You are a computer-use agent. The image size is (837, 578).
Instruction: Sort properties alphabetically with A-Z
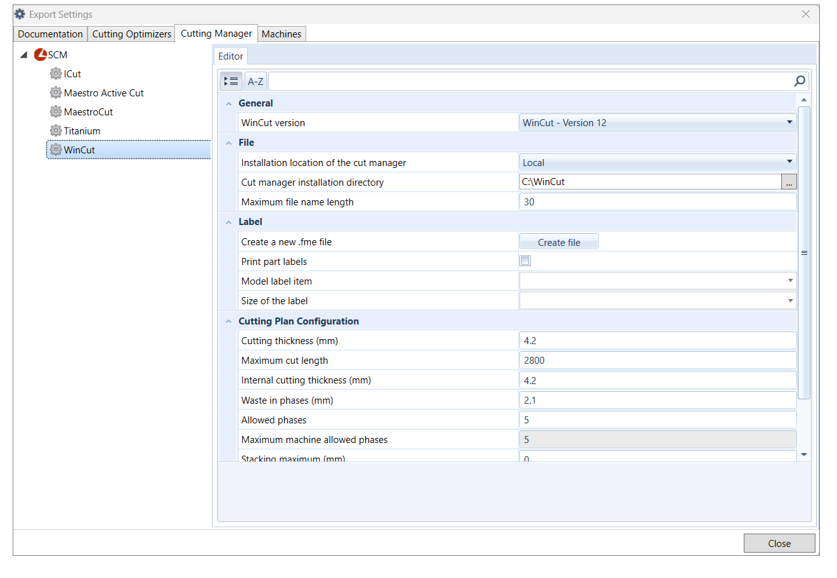click(256, 81)
